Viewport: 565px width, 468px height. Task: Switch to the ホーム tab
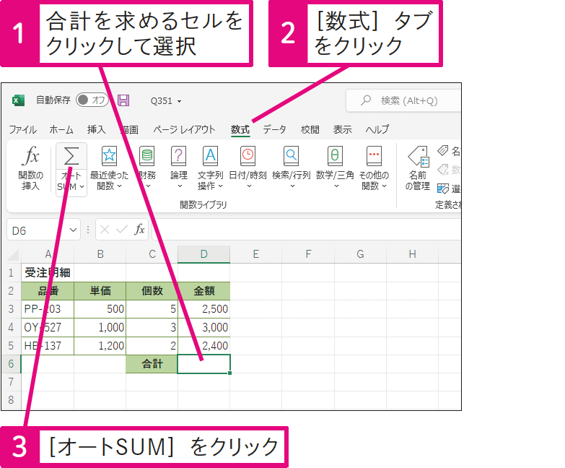point(61,129)
